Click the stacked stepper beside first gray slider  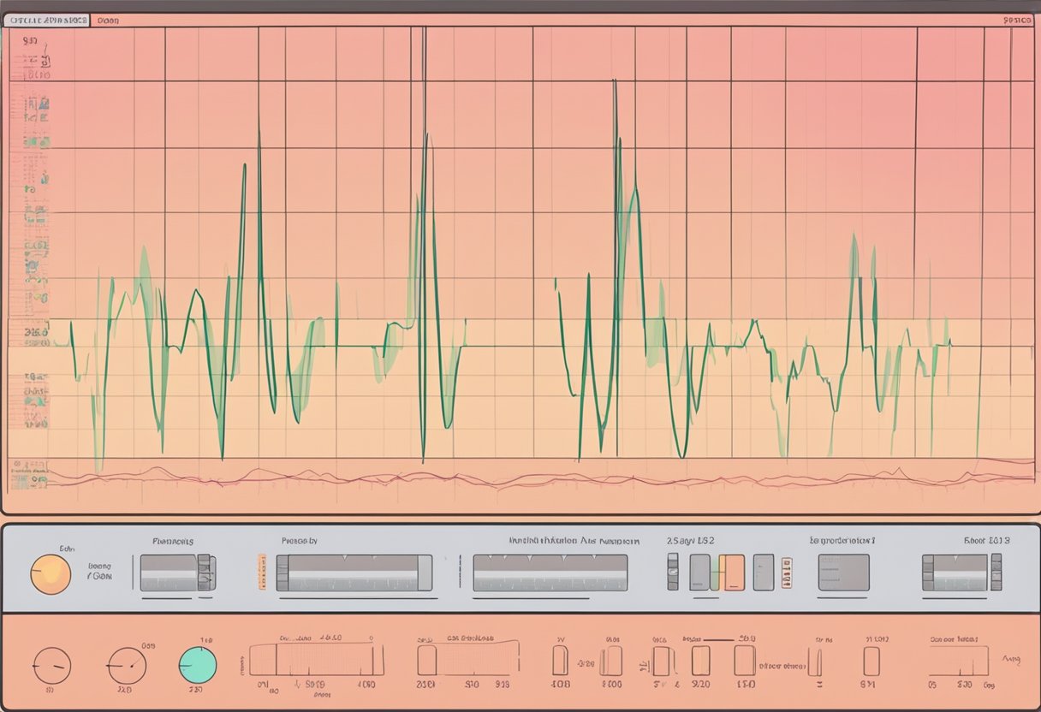click(206, 573)
